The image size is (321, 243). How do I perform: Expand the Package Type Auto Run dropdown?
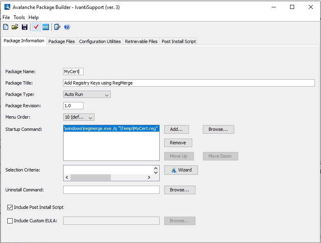87,94
